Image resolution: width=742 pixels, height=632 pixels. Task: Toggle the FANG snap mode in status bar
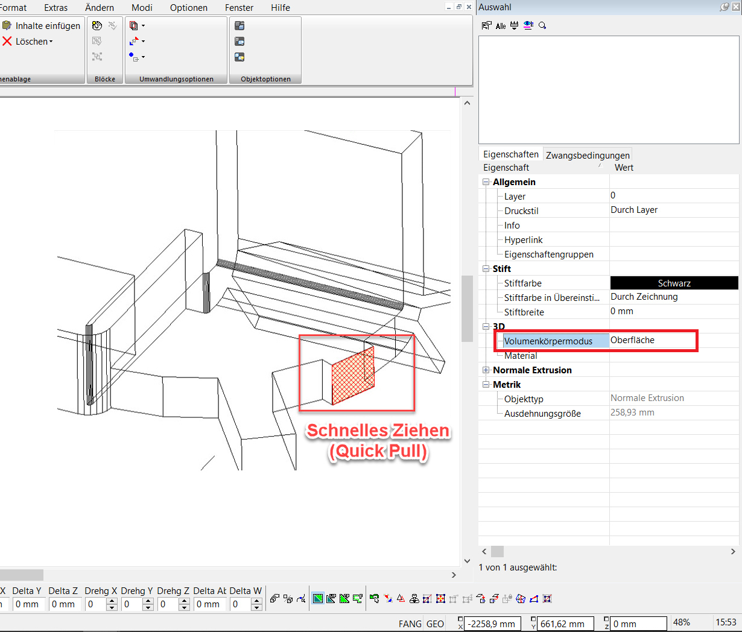(x=410, y=624)
